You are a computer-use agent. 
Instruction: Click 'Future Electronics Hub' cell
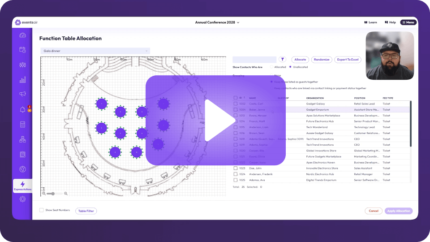320,121
